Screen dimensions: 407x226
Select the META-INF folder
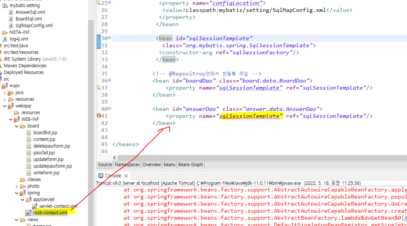pos(20,32)
